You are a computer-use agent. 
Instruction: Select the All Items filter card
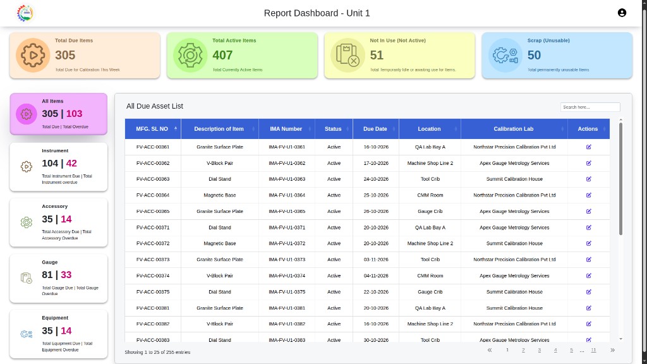(x=59, y=114)
